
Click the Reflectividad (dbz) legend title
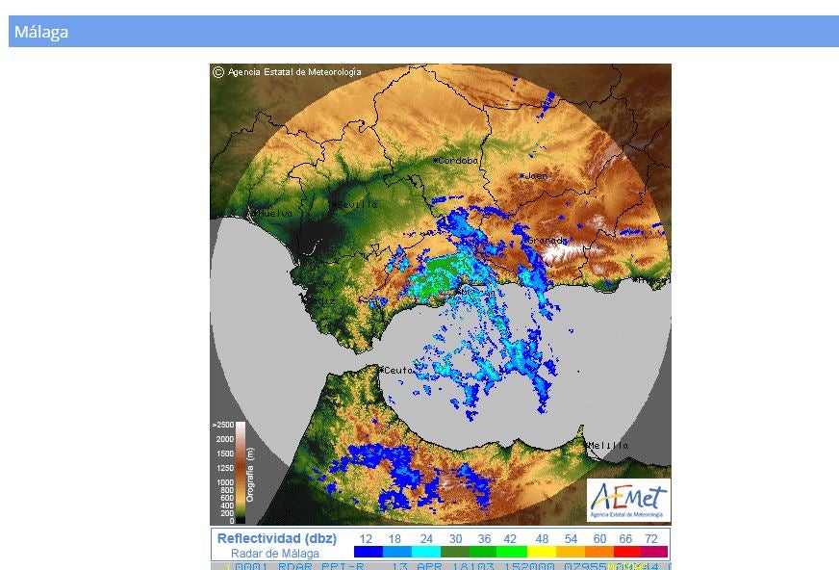click(x=277, y=538)
